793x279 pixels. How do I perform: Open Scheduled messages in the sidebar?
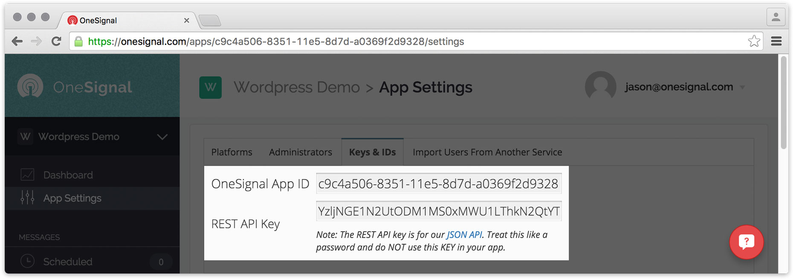point(68,262)
